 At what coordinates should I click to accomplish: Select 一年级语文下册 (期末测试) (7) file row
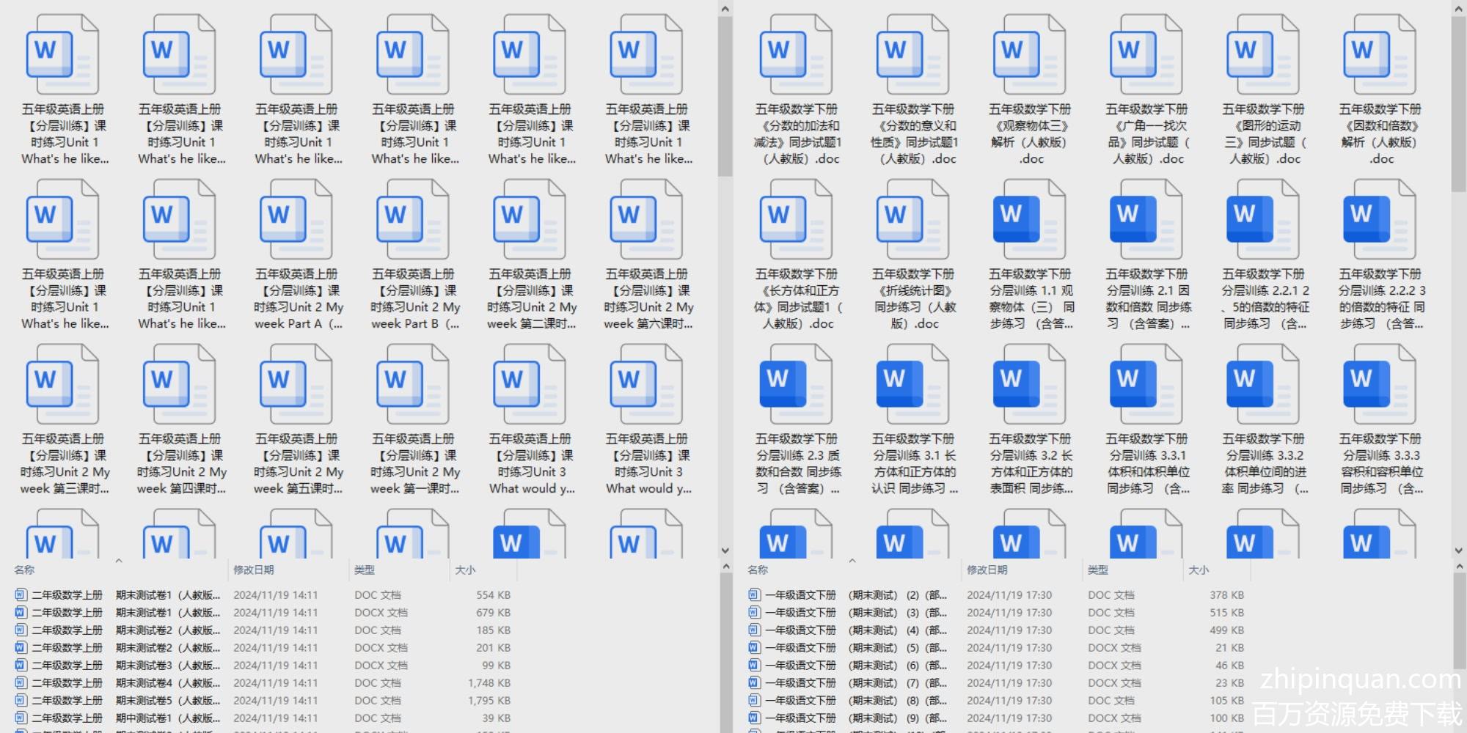coord(996,683)
